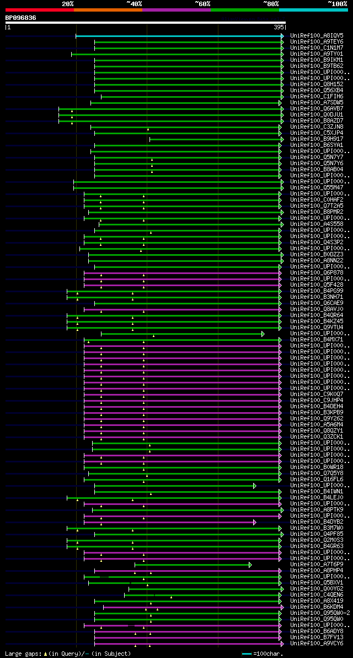Viewport: 353px width, 658px height.
Task: Choose the UniRef100_B8PMR2 hit label
Action: click(x=317, y=212)
